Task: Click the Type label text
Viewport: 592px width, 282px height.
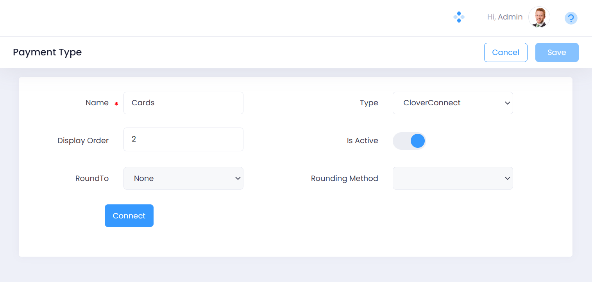Action: [369, 103]
